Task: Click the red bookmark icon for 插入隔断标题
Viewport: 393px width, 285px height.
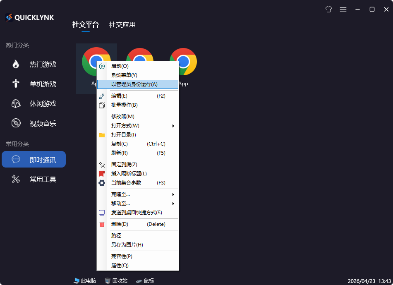Action: pos(102,174)
